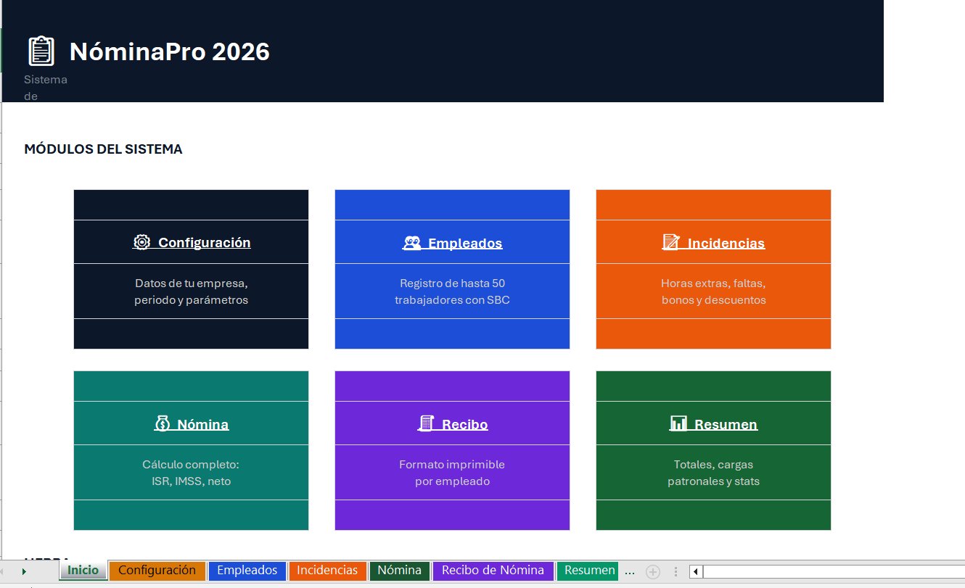Switch to the Configuración sheet tab
Screen dimensions: 965x588
click(x=157, y=571)
